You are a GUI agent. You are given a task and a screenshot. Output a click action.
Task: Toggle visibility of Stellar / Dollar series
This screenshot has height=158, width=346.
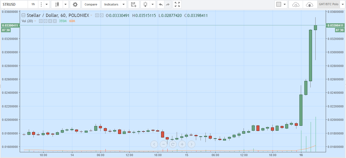tap(97, 16)
